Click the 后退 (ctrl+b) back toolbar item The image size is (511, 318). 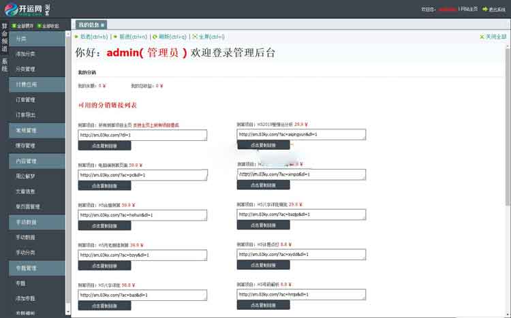click(91, 36)
